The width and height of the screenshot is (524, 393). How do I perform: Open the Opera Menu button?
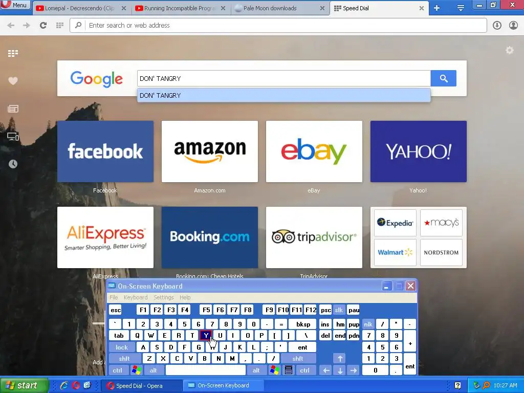click(x=15, y=5)
